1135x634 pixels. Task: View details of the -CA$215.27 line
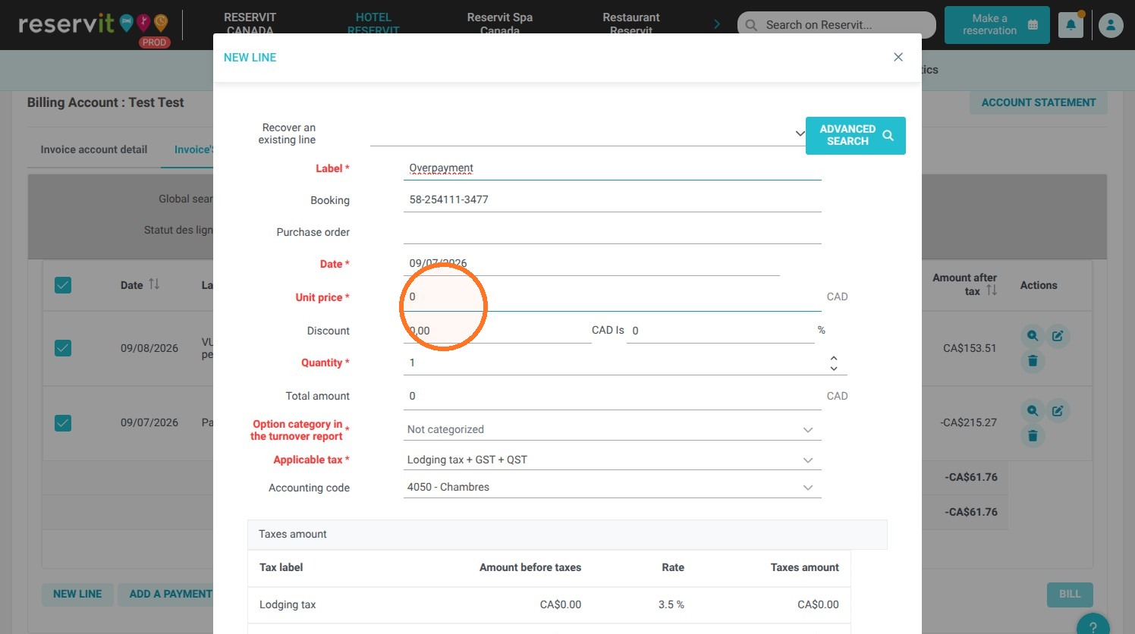coord(1033,410)
